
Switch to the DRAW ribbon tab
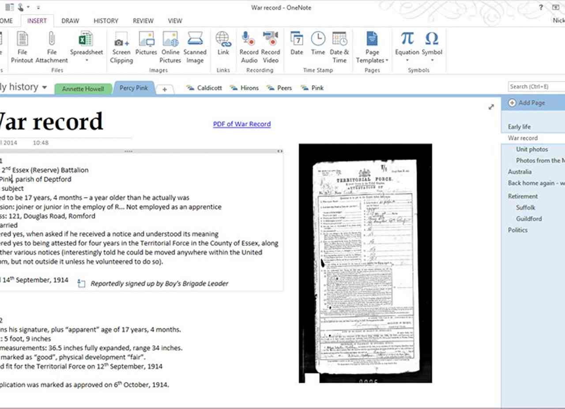click(x=70, y=21)
